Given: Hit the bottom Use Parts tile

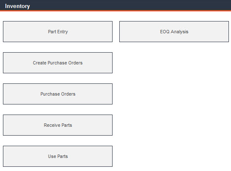Looking at the screenshot, I should 58,156.
